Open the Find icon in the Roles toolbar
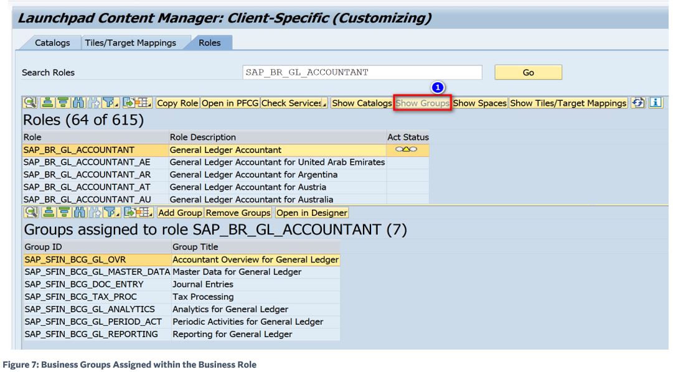 click(76, 103)
